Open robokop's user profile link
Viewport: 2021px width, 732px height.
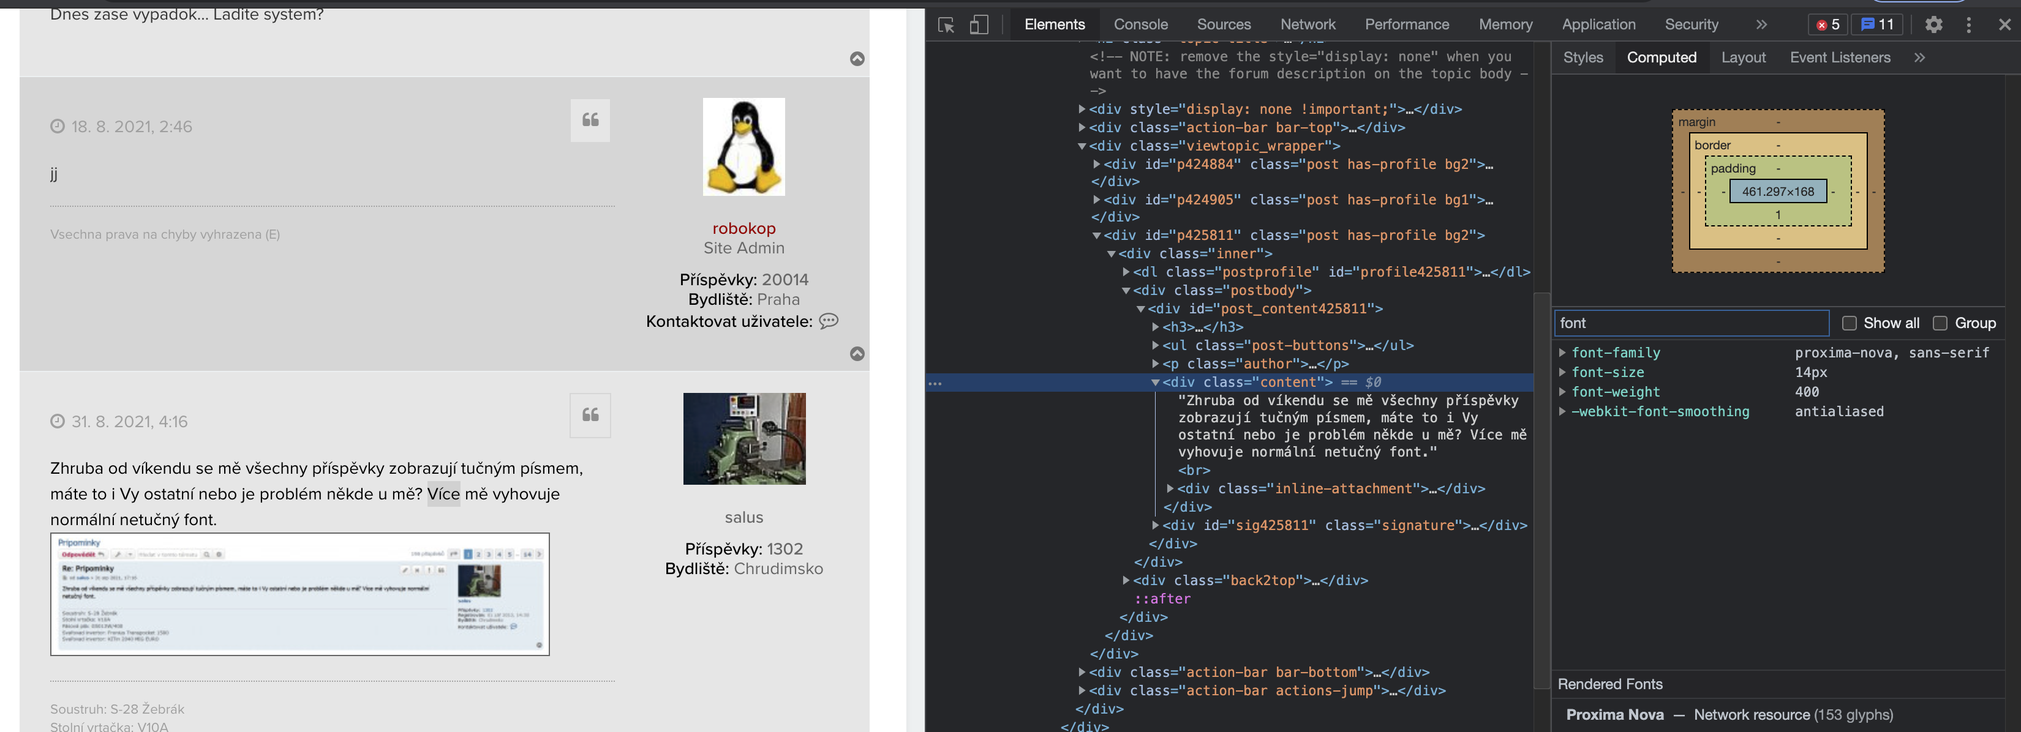point(743,228)
